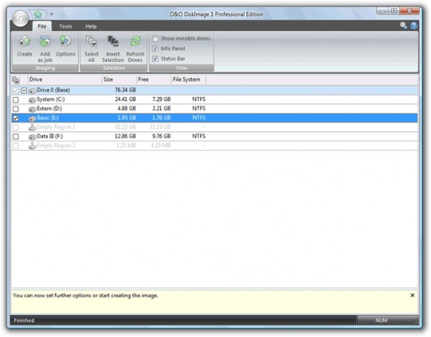Select the Extern (D:) row name
The height and width of the screenshot is (337, 431).
click(x=50, y=108)
